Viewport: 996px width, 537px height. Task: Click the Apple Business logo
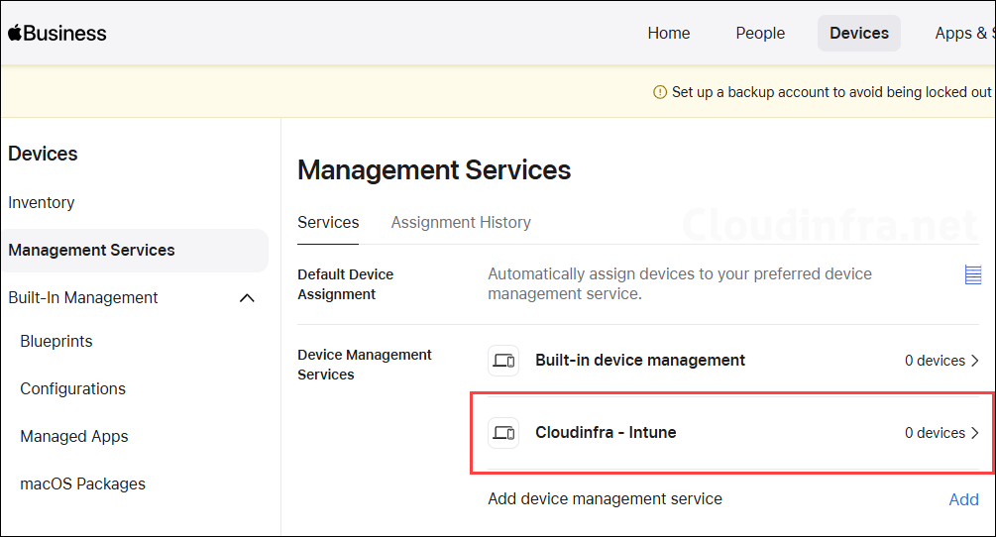coord(57,33)
